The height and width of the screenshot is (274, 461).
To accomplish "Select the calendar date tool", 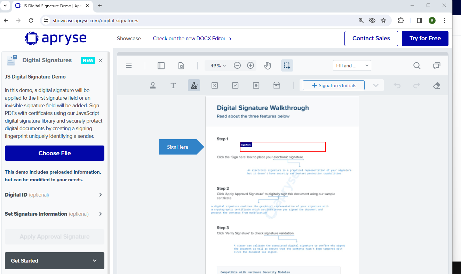I will (x=277, y=85).
